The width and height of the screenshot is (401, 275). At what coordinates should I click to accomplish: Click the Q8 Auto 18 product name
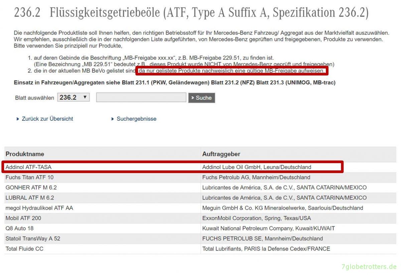coord(19,228)
